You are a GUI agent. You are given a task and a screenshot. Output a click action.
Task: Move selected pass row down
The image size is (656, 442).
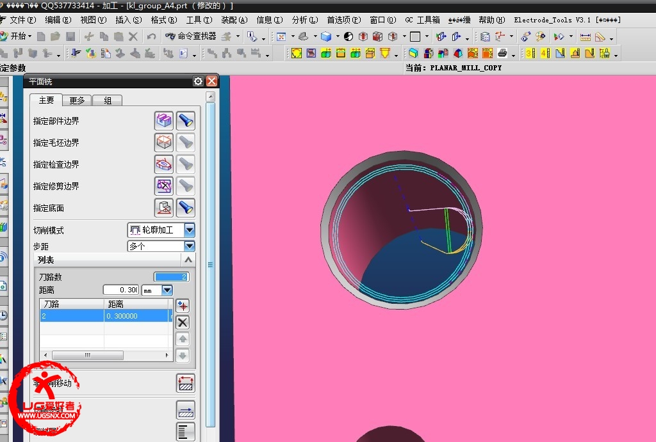click(x=183, y=356)
